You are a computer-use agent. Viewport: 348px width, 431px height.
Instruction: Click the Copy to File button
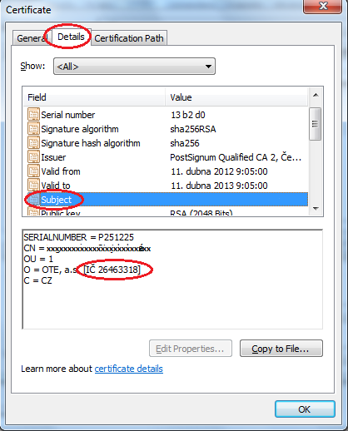(281, 349)
